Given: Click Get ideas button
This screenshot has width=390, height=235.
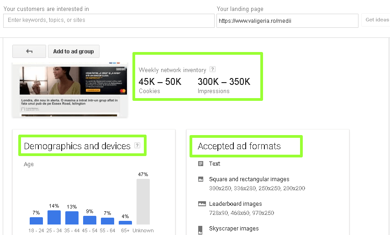Looking at the screenshot, I should (376, 20).
